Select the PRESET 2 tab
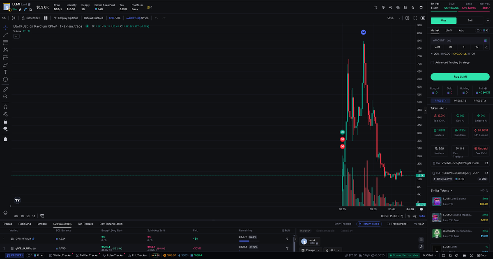This screenshot has height=259, width=493. tap(460, 101)
